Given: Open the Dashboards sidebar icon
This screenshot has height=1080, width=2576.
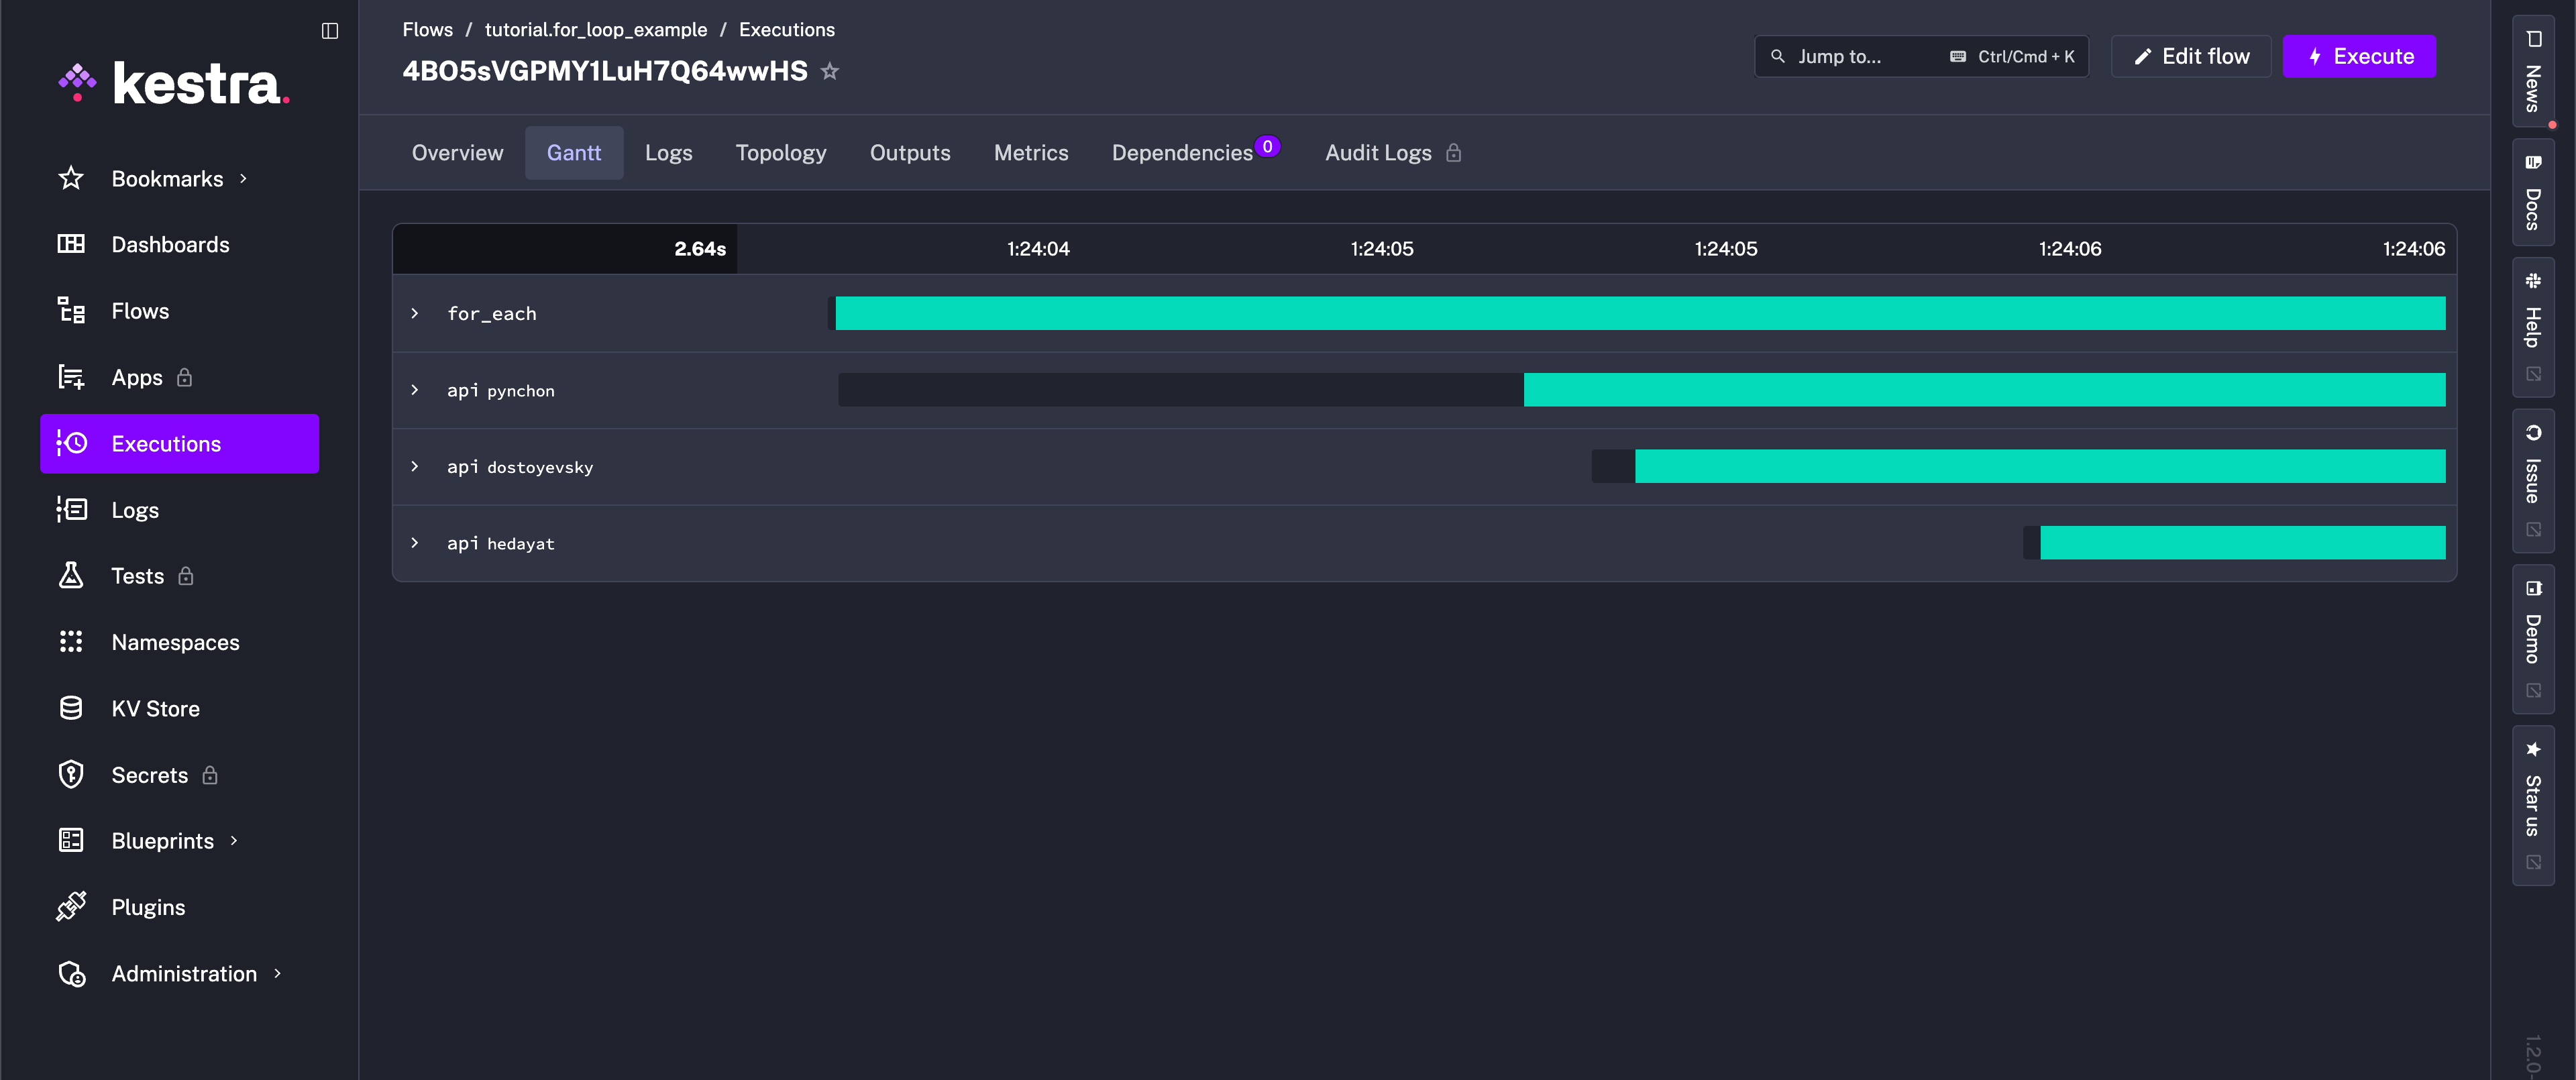Looking at the screenshot, I should (71, 244).
